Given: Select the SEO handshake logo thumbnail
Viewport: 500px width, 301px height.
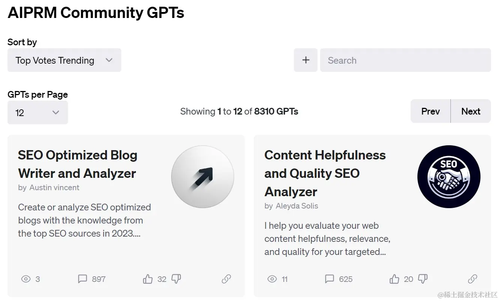Looking at the screenshot, I should (449, 177).
